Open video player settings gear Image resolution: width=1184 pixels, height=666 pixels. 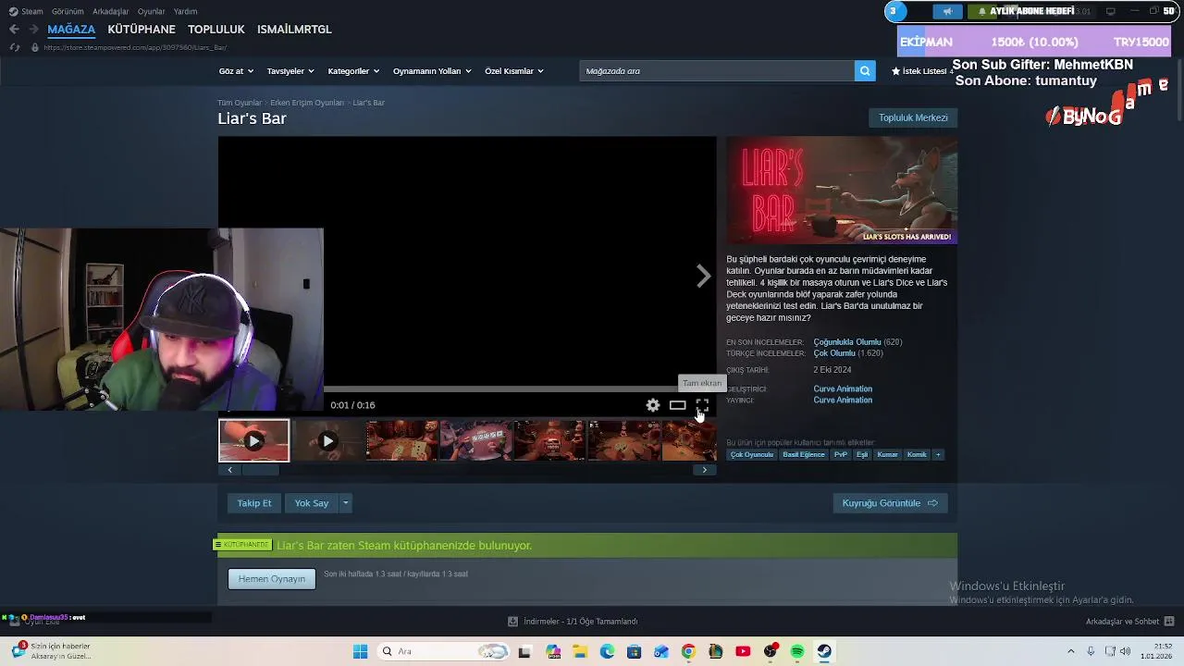tap(653, 405)
